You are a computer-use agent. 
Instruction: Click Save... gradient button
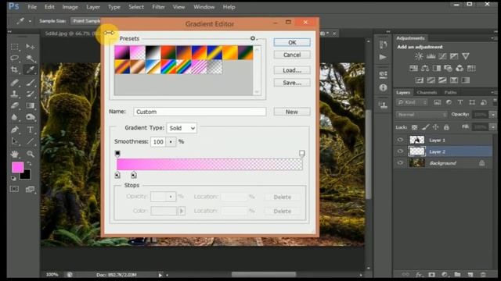point(292,83)
